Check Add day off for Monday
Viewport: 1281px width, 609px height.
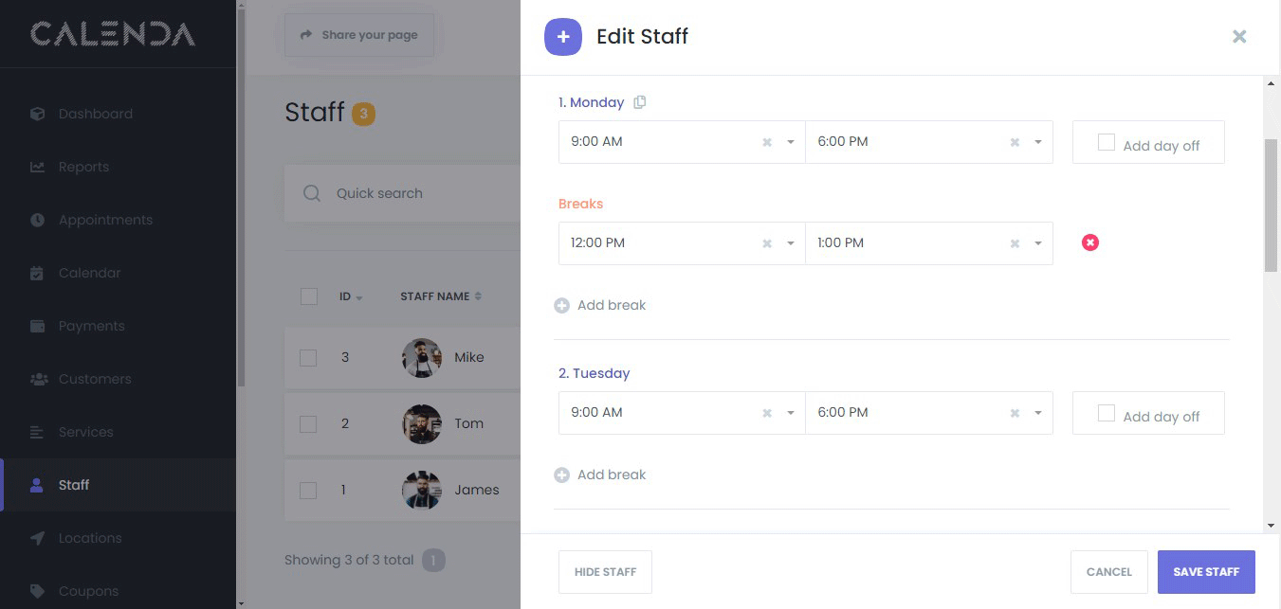click(x=1107, y=143)
